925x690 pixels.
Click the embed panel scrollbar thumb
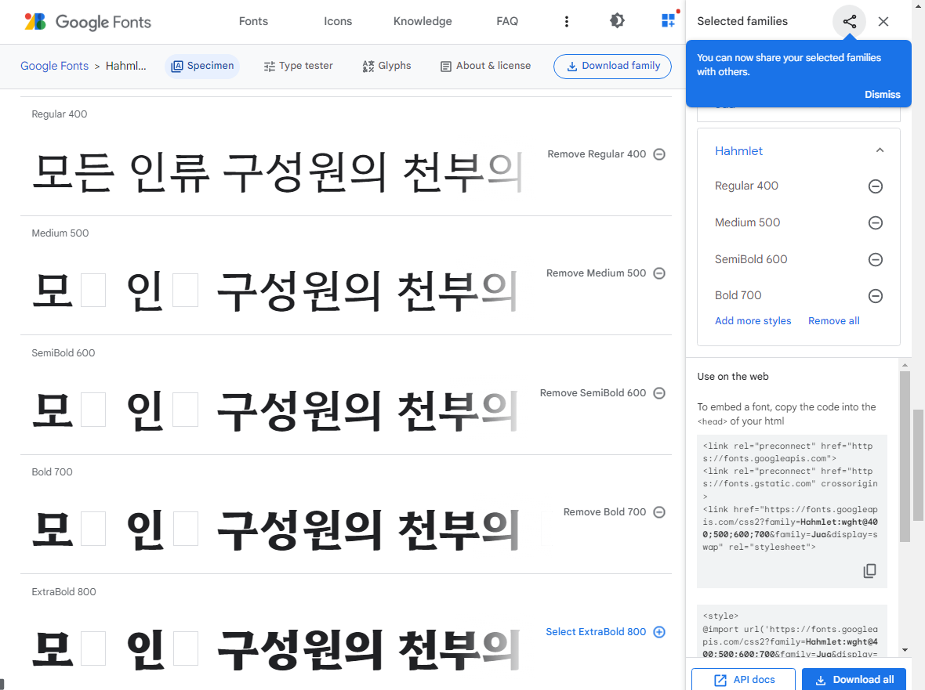click(x=905, y=457)
